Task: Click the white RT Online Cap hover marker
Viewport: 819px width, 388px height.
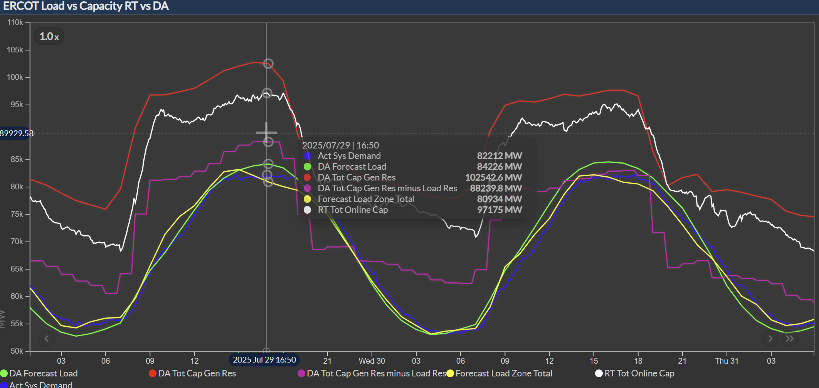Action: tap(267, 93)
